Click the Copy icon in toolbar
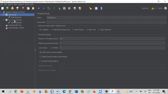The height and width of the screenshot is (94, 168). [28, 8]
